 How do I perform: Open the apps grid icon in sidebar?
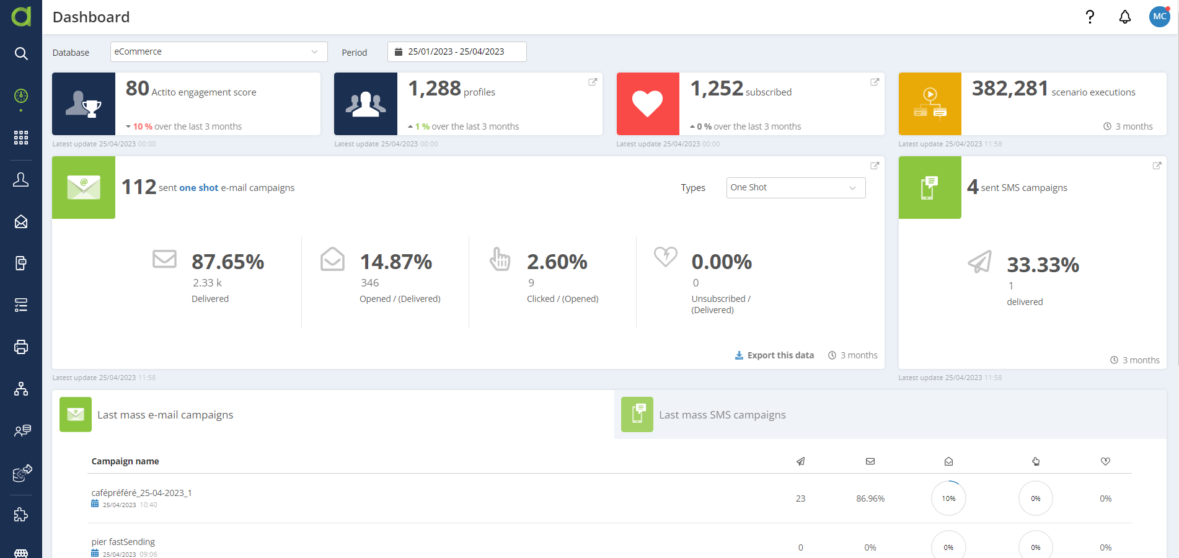coord(21,138)
